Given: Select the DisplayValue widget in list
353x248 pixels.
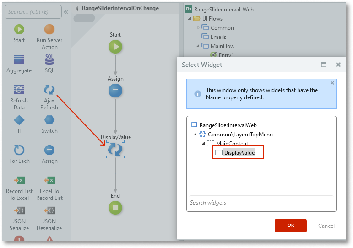Looking at the screenshot, I should [239, 152].
